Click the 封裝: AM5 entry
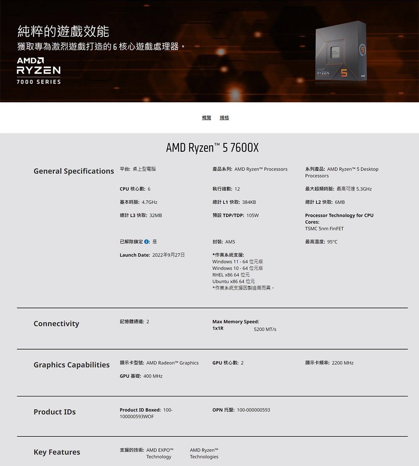The image size is (419, 466). tap(224, 242)
